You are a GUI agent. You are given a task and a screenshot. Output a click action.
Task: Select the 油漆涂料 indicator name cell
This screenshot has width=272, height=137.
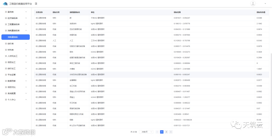(x=78, y=24)
